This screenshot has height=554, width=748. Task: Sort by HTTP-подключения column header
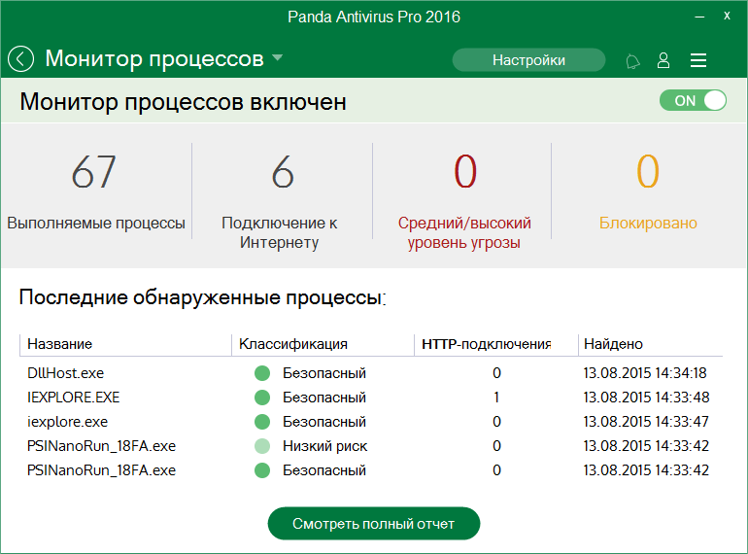(487, 344)
